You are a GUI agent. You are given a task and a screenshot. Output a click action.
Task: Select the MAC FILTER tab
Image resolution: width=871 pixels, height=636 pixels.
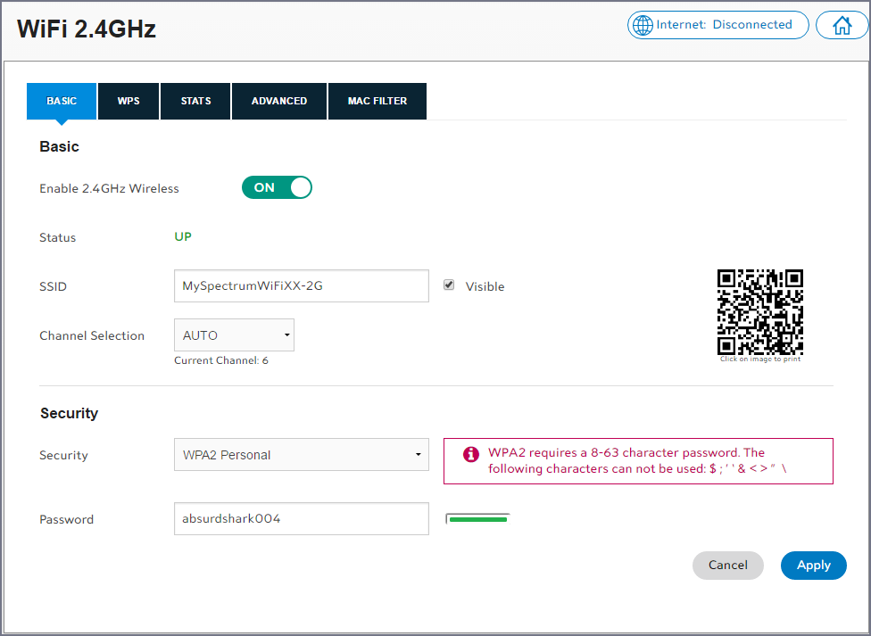(x=377, y=101)
